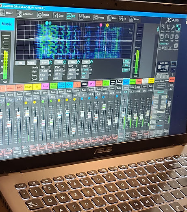This screenshot has width=187, height=212.
Task: Click the Kick channel fader handle
Action: (82, 114)
